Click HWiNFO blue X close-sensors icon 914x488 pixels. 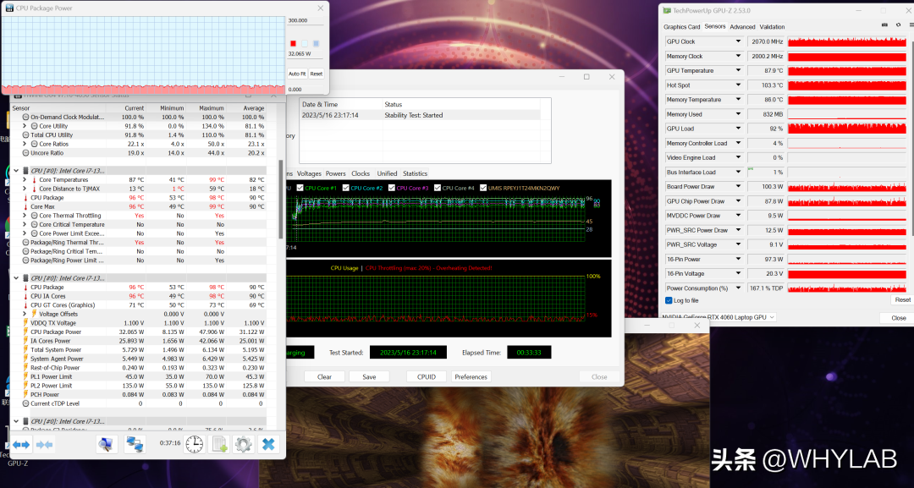268,445
